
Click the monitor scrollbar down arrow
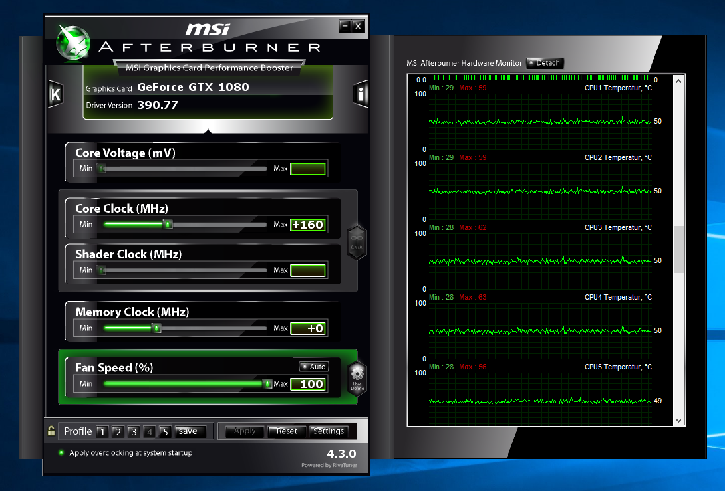pyautogui.click(x=678, y=421)
